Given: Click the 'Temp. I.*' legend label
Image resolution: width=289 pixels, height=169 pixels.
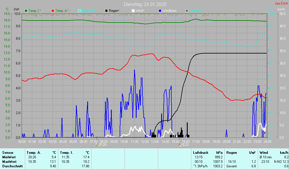Looking at the screenshot, I should tap(35, 11).
